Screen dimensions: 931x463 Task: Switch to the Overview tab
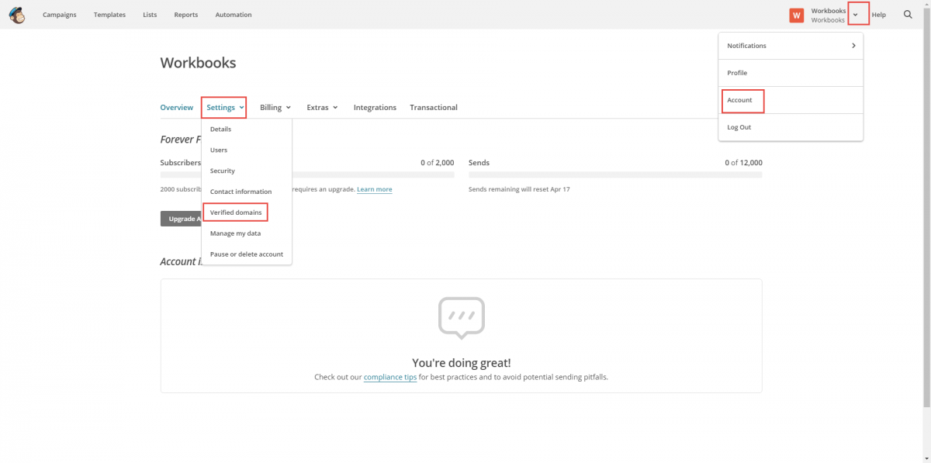(177, 107)
